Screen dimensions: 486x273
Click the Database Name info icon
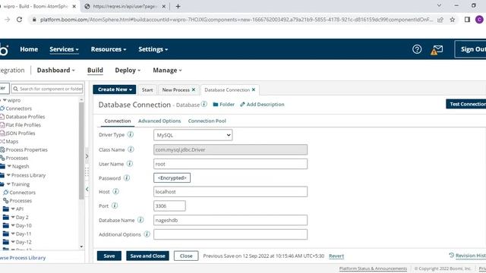click(x=140, y=220)
